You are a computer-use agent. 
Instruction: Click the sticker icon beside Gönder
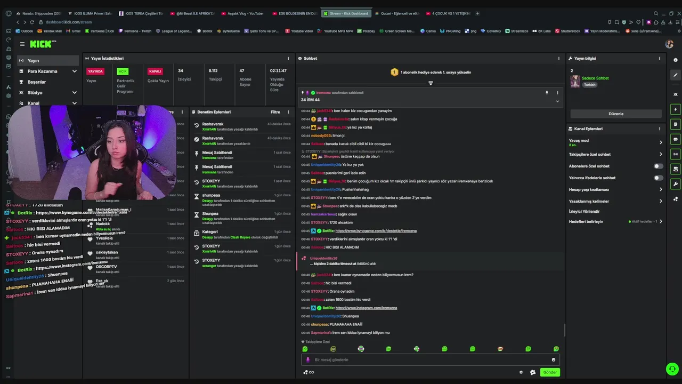532,372
